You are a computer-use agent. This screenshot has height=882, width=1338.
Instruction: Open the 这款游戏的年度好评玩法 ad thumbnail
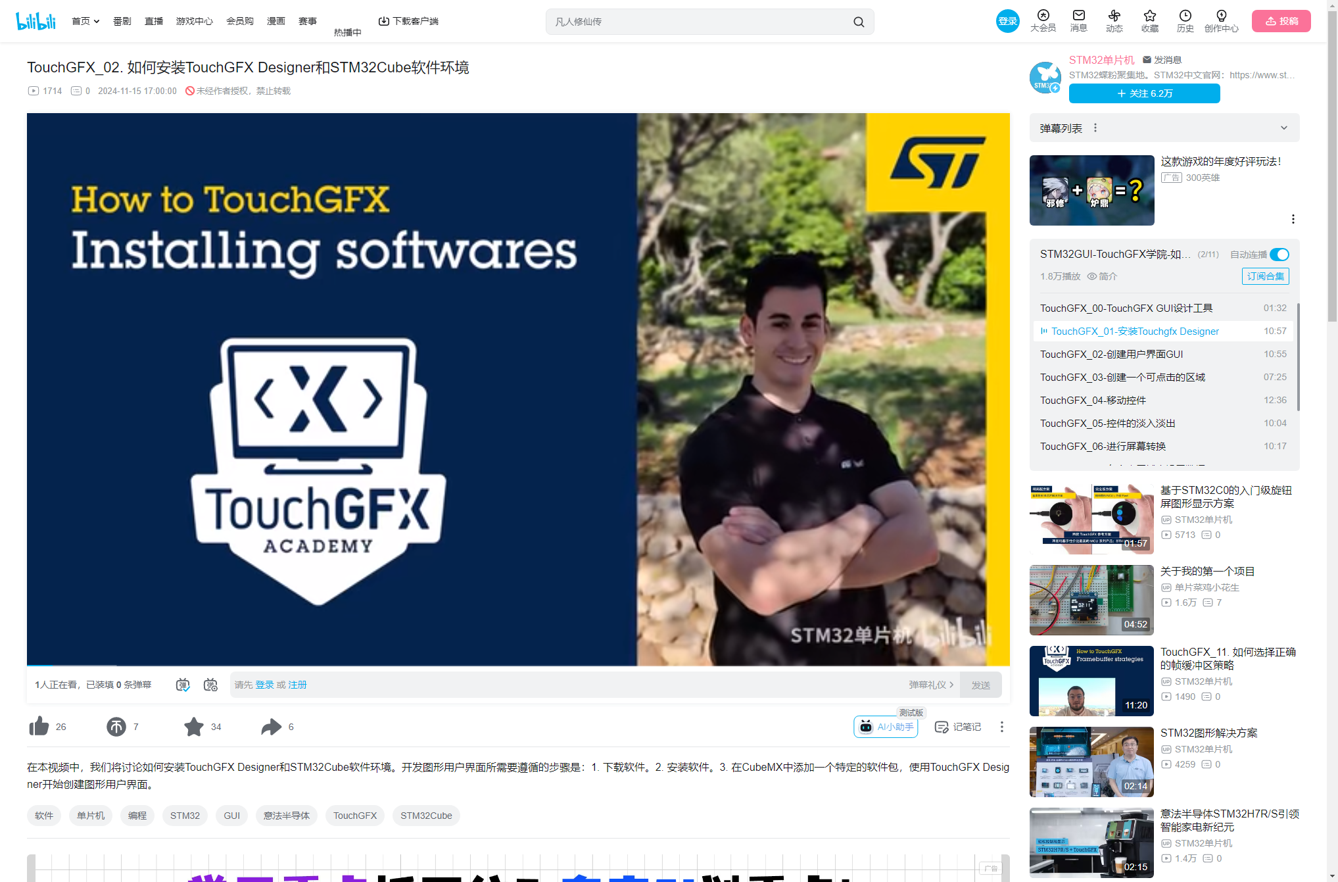pyautogui.click(x=1092, y=190)
